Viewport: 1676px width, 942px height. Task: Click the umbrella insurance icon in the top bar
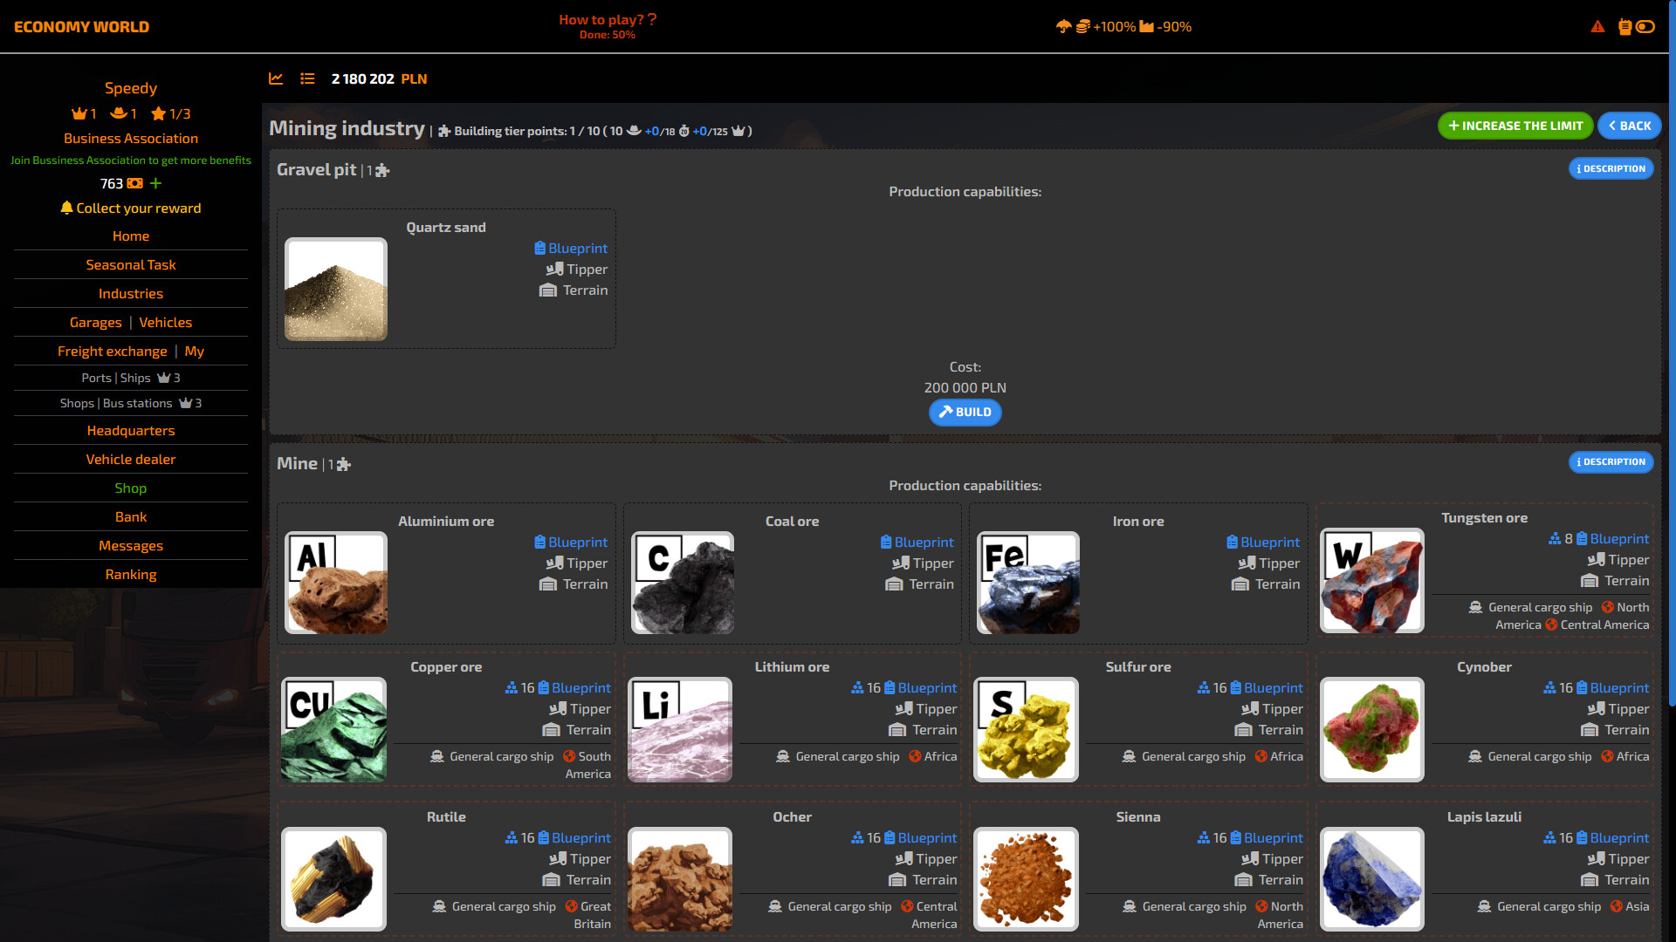(x=1063, y=27)
